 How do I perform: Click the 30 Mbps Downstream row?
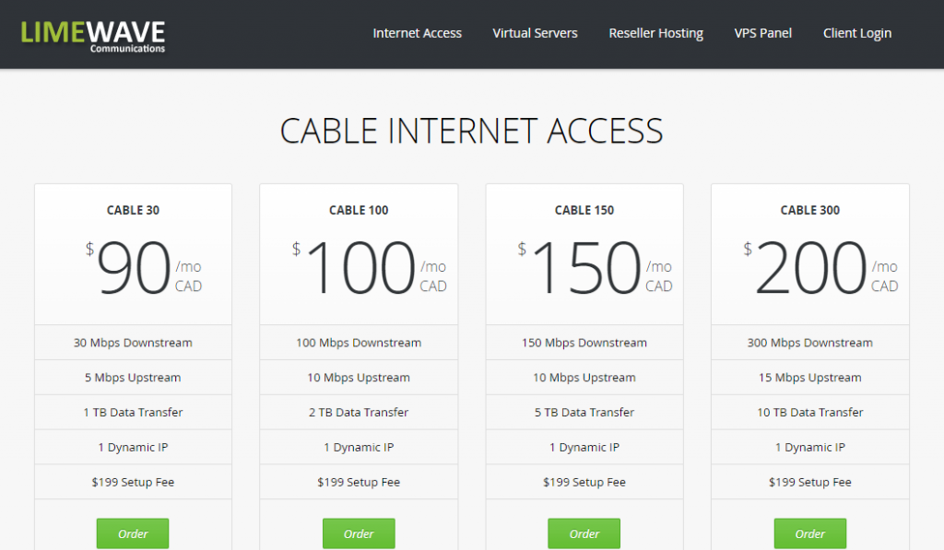tap(133, 343)
